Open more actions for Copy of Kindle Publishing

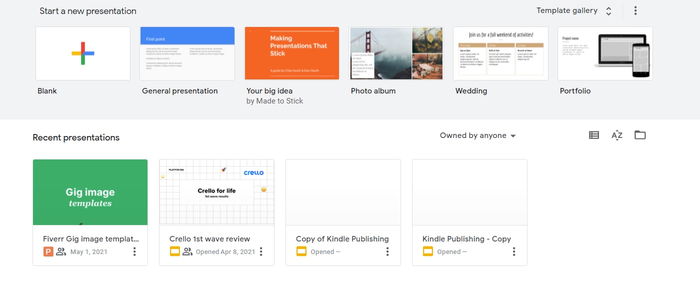click(x=387, y=251)
